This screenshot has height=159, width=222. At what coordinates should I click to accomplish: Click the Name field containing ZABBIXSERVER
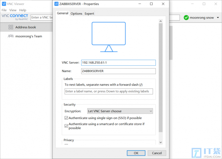pos(119,71)
